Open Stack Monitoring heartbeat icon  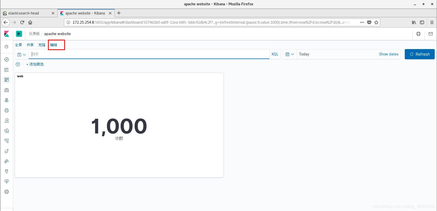tap(7, 182)
